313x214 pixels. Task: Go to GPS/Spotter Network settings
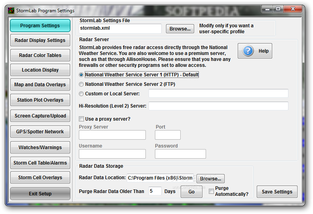tap(40, 131)
